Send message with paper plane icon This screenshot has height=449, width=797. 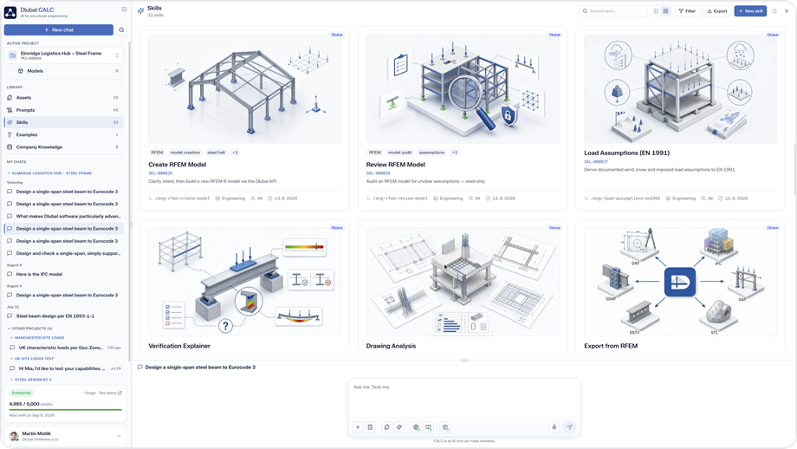[x=570, y=427]
